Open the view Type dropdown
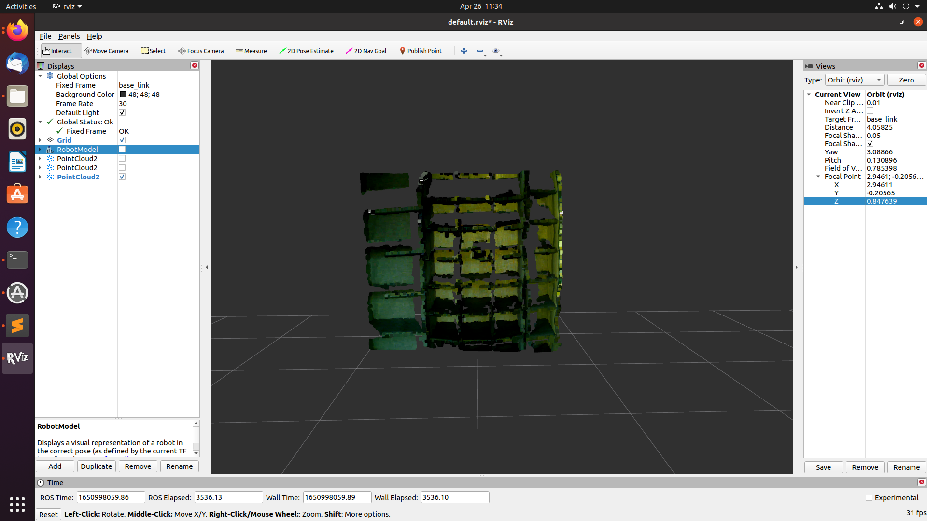 point(855,80)
